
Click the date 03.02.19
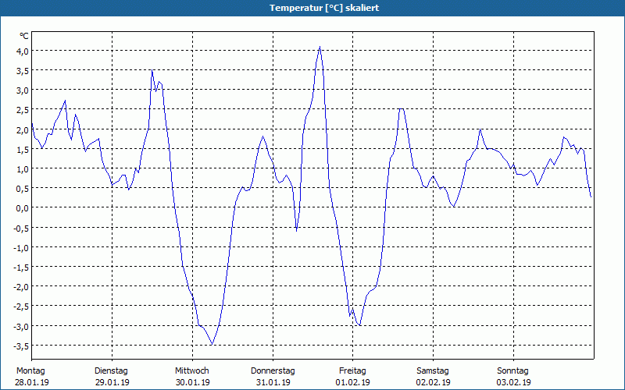(514, 382)
